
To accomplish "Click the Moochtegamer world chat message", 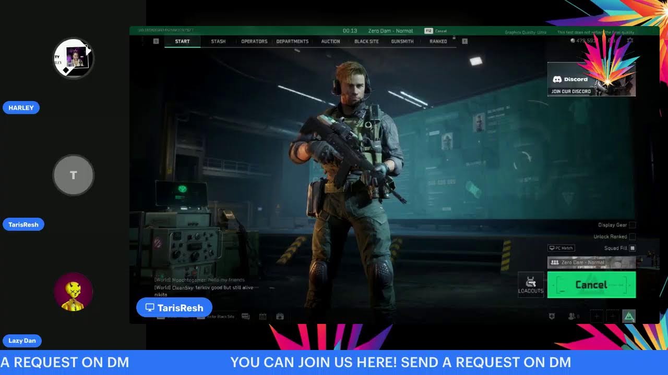I will pos(199,280).
